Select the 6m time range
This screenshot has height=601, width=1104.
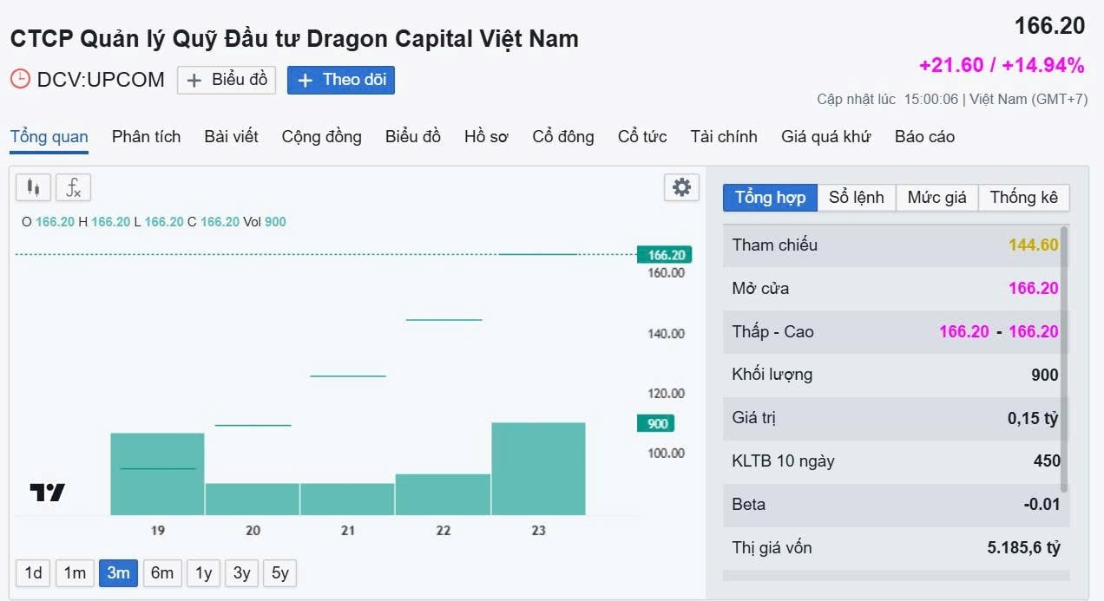coord(162,573)
